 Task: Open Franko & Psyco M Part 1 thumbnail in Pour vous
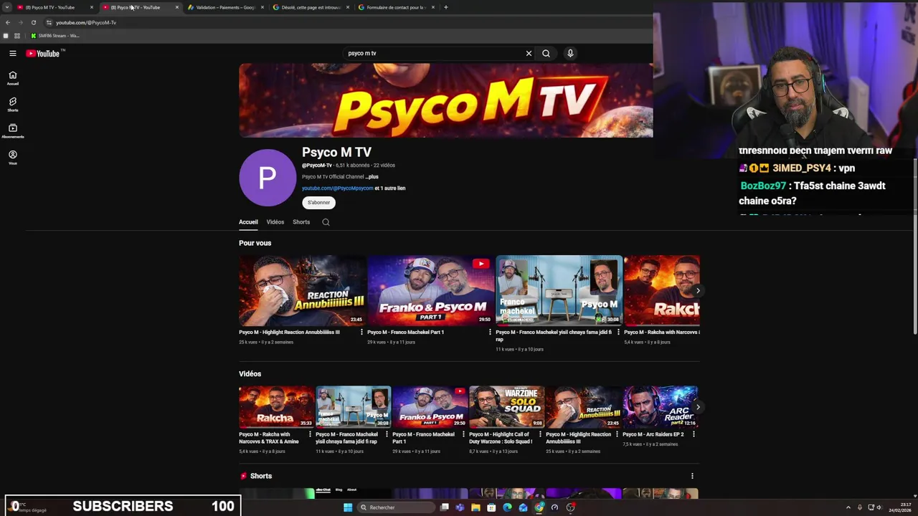(430, 291)
